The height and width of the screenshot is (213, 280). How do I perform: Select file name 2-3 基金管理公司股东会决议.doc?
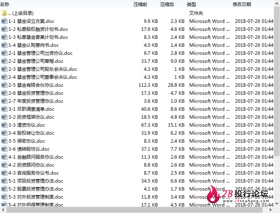[x=43, y=69]
